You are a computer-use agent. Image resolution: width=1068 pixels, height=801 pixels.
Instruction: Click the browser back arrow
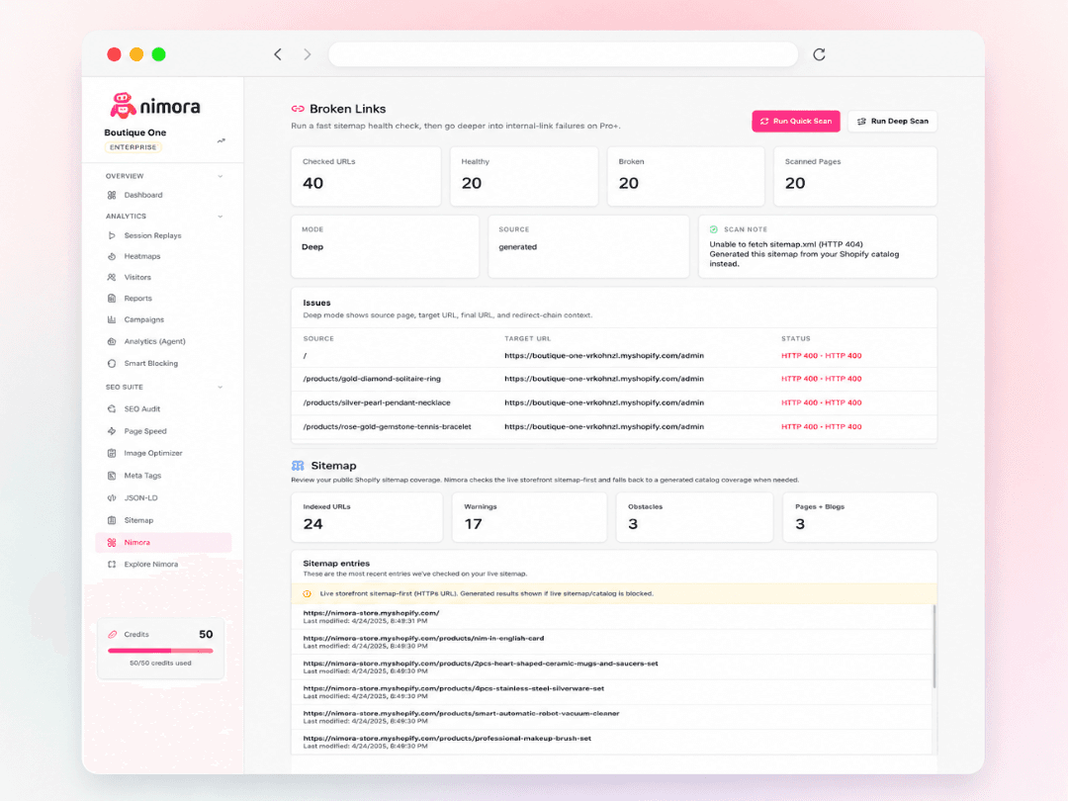click(x=278, y=54)
